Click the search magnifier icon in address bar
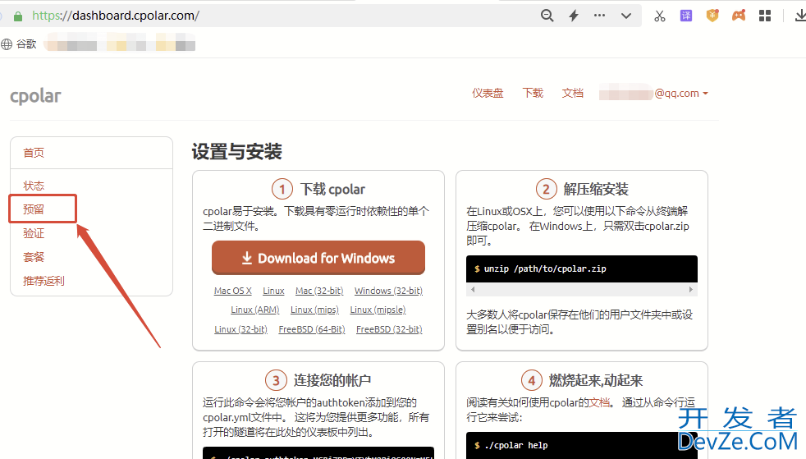Image resolution: width=806 pixels, height=459 pixels. [x=547, y=16]
